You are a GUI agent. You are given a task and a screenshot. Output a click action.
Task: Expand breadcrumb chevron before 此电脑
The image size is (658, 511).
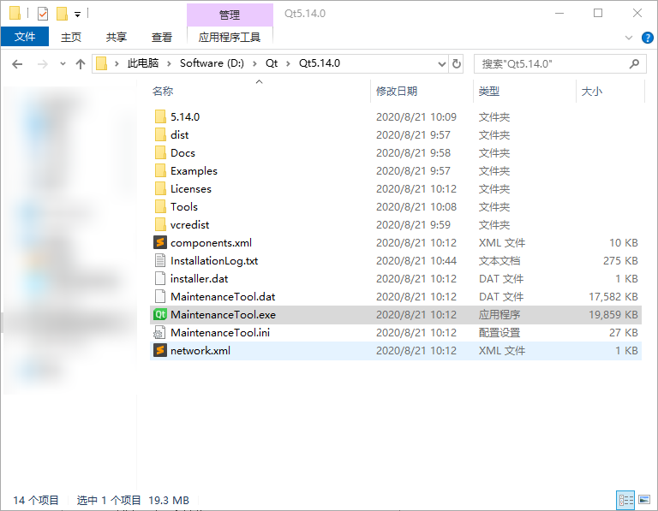tap(117, 63)
